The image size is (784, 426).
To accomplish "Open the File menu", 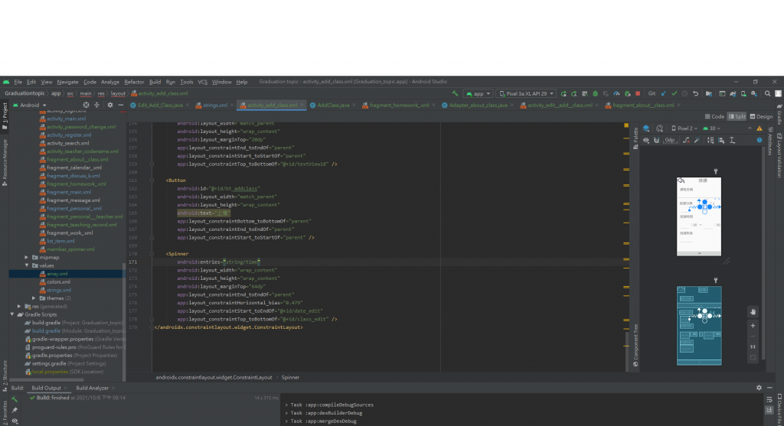I will click(x=18, y=82).
